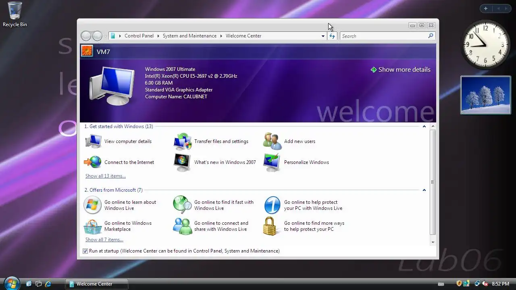Collapse the Offers from Microsoft section
The width and height of the screenshot is (516, 290).
pos(424,190)
